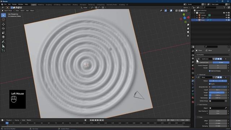The height and width of the screenshot is (130, 231).
Task: Select the Annotate tool
Action: click(x=3, y=42)
